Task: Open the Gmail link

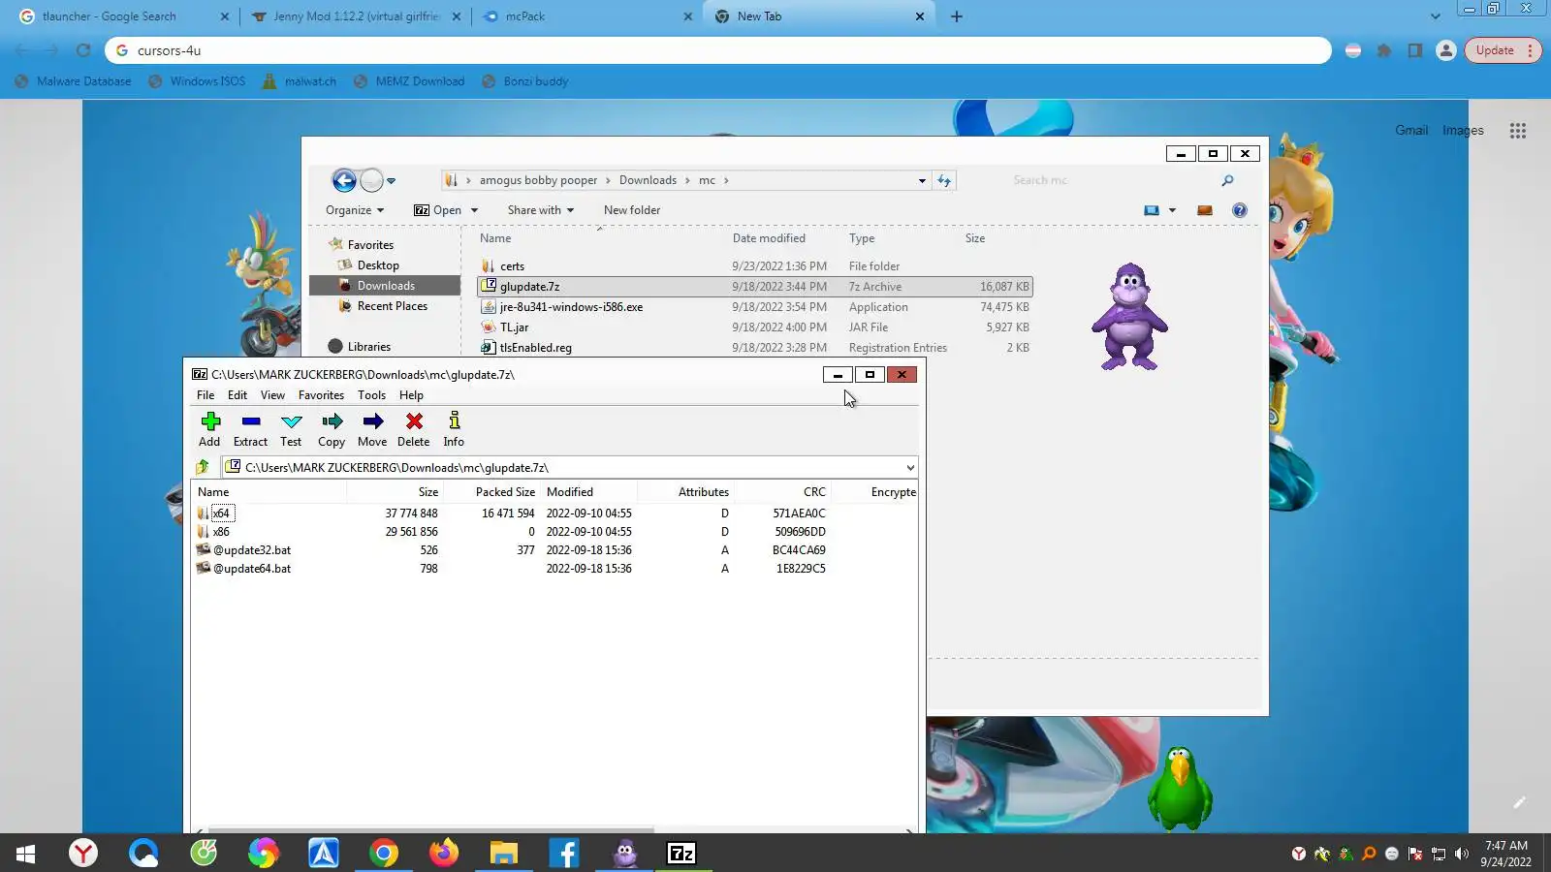Action: coord(1411,130)
